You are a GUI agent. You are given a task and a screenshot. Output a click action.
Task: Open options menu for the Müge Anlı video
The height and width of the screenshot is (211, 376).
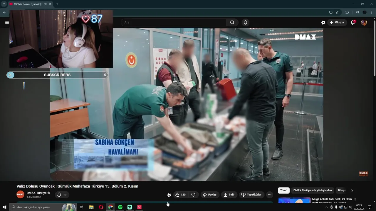coord(355,200)
